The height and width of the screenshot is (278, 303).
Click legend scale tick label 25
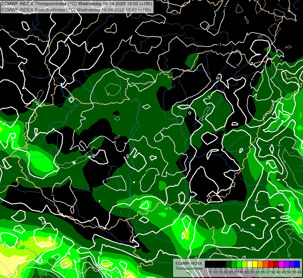point(231,272)
